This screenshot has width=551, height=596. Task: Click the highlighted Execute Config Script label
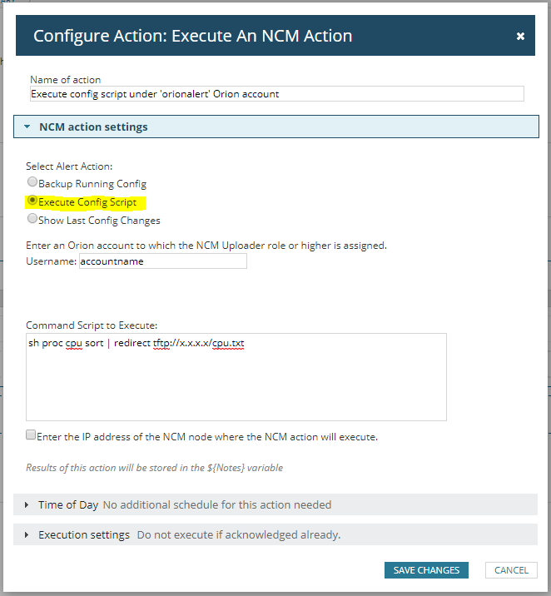(87, 202)
